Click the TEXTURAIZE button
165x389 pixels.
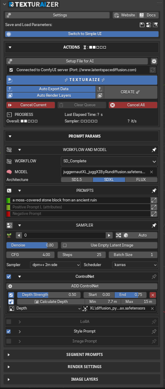pyautogui.click(x=82, y=80)
